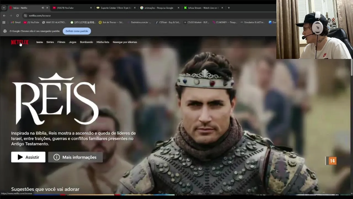Open Bot de Trocas bookmark
353x199 pixels.
[111, 22]
